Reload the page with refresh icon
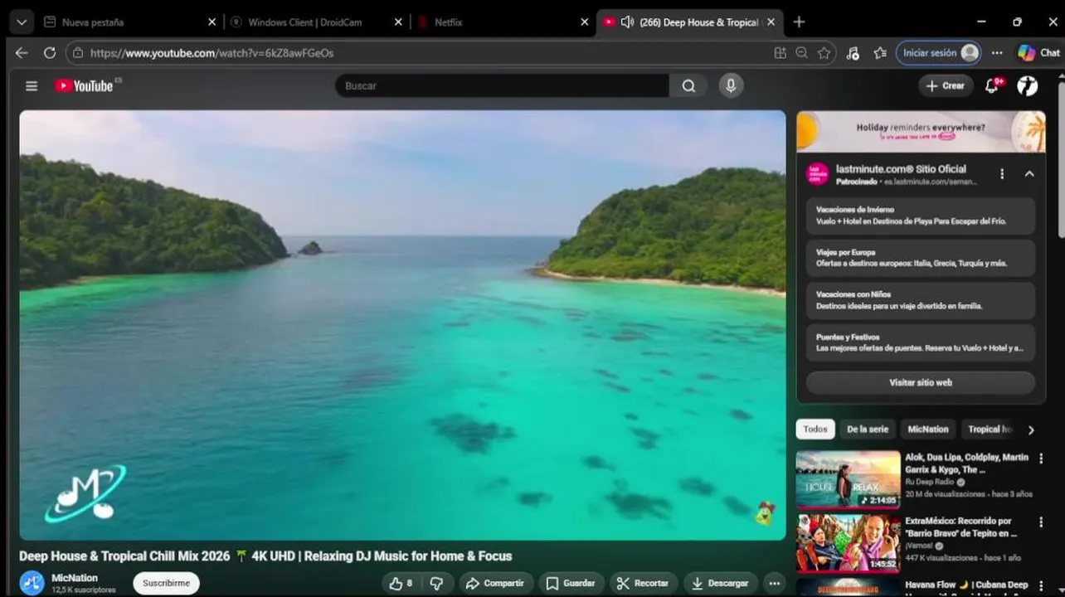Viewport: 1065px width, 597px height. pos(50,52)
